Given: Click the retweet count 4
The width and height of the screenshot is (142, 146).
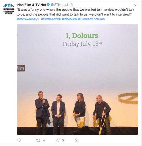Looking at the screenshot, I should point(44,140).
